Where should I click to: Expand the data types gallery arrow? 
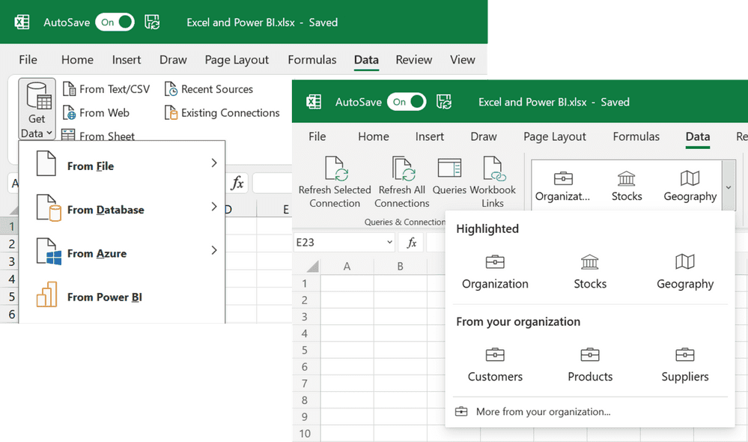tap(729, 186)
